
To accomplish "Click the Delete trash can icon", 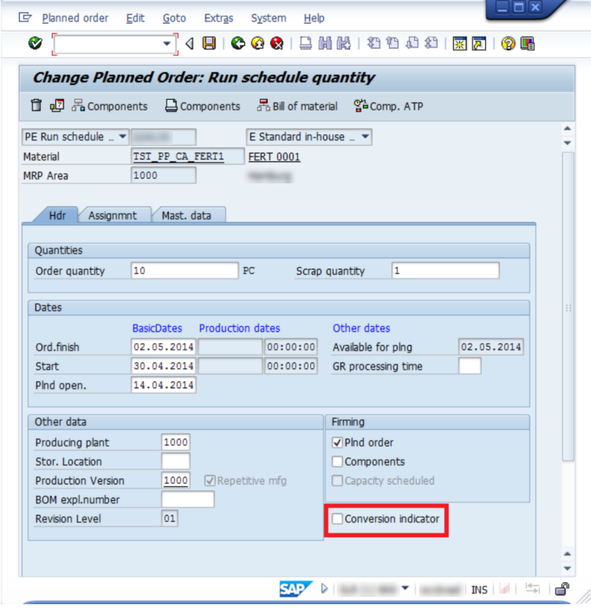I will [x=36, y=105].
